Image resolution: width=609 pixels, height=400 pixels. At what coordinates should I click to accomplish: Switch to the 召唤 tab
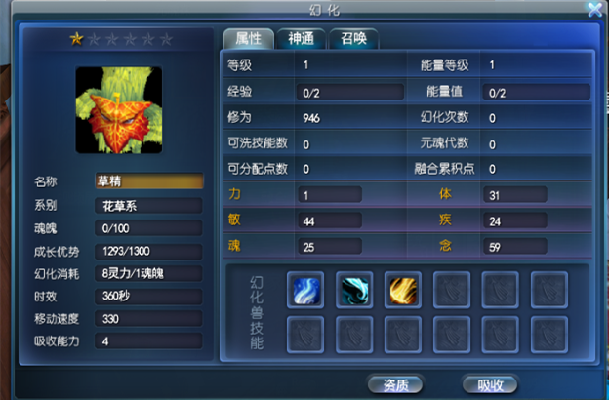(x=353, y=39)
